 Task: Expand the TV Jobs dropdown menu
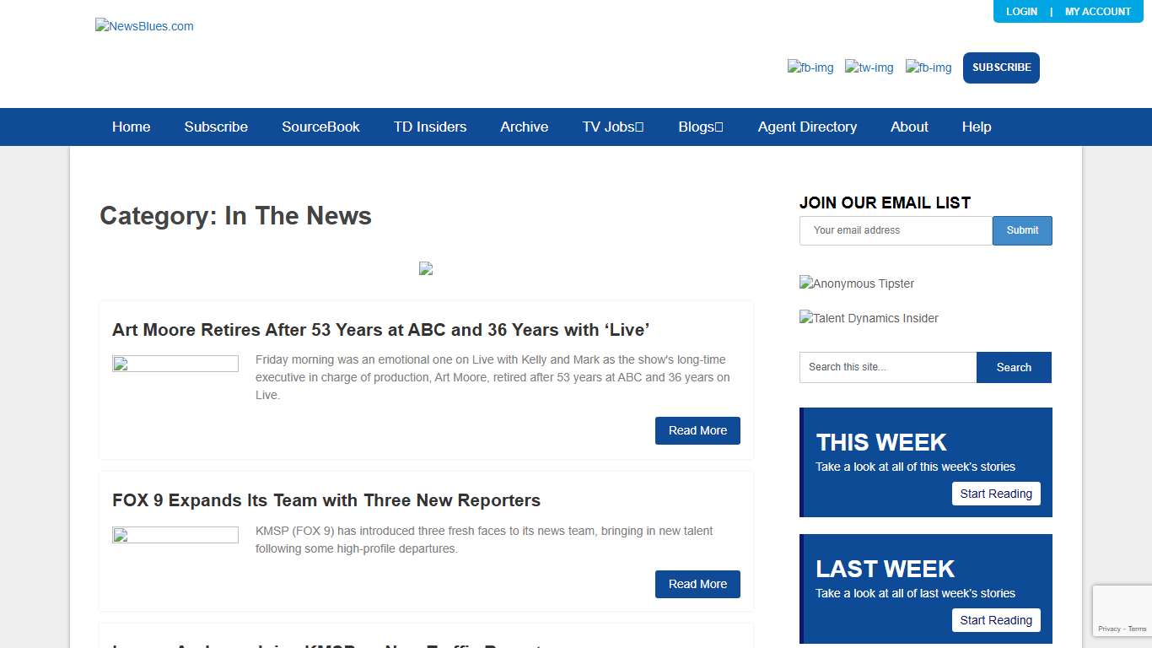click(x=612, y=127)
